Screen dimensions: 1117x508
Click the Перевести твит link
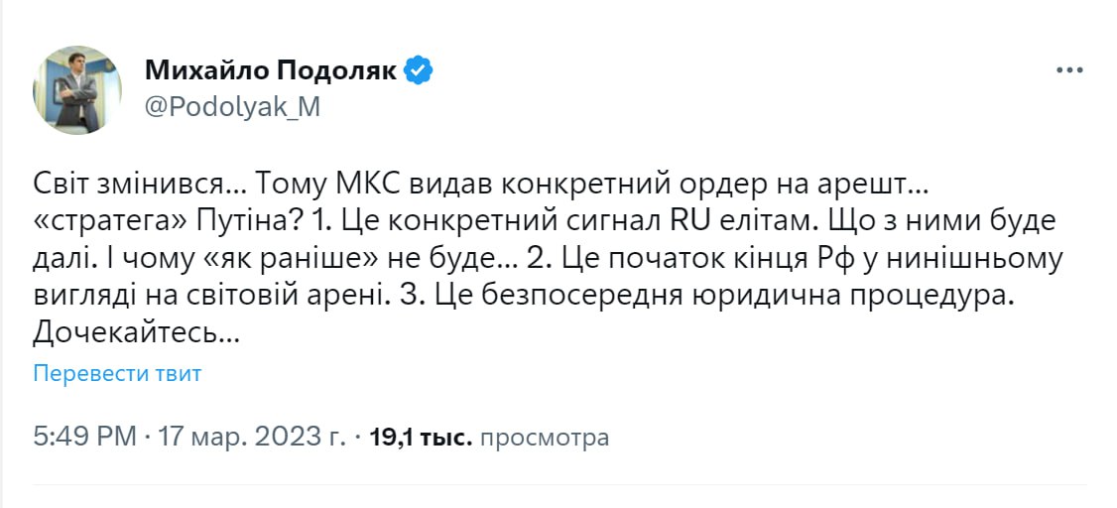[x=117, y=373]
